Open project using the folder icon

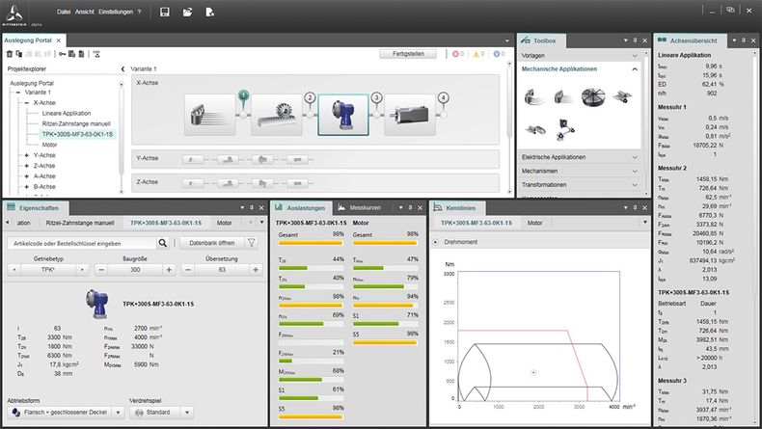point(187,13)
